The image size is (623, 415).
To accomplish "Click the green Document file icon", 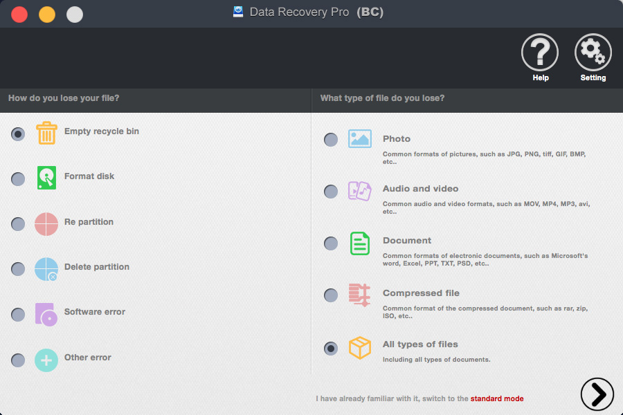I will (360, 243).
